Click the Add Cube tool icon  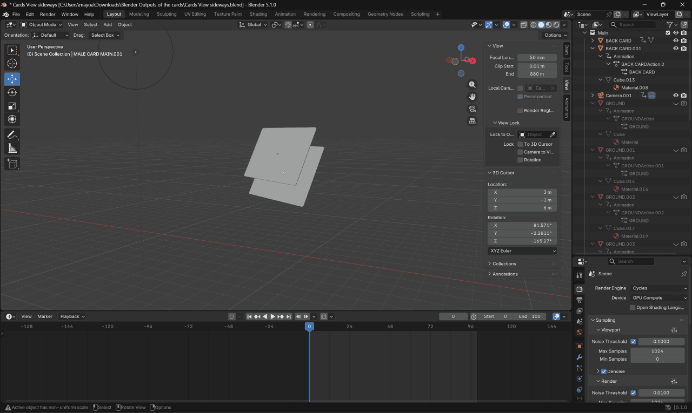pyautogui.click(x=12, y=164)
